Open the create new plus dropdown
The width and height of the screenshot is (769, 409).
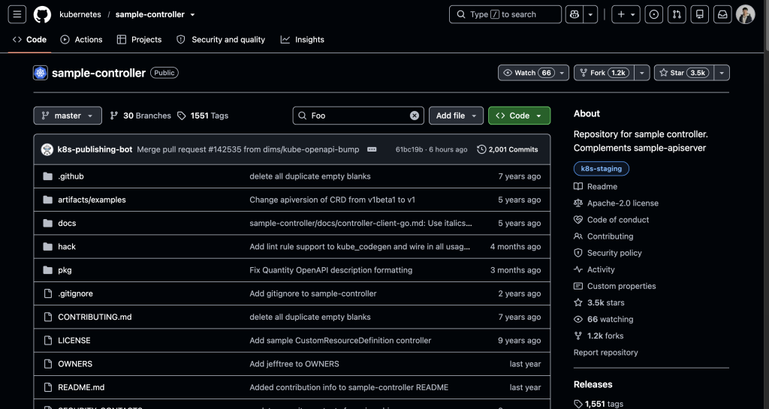[626, 15]
